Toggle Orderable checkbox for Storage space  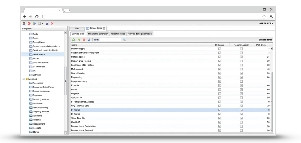[x=220, y=57]
